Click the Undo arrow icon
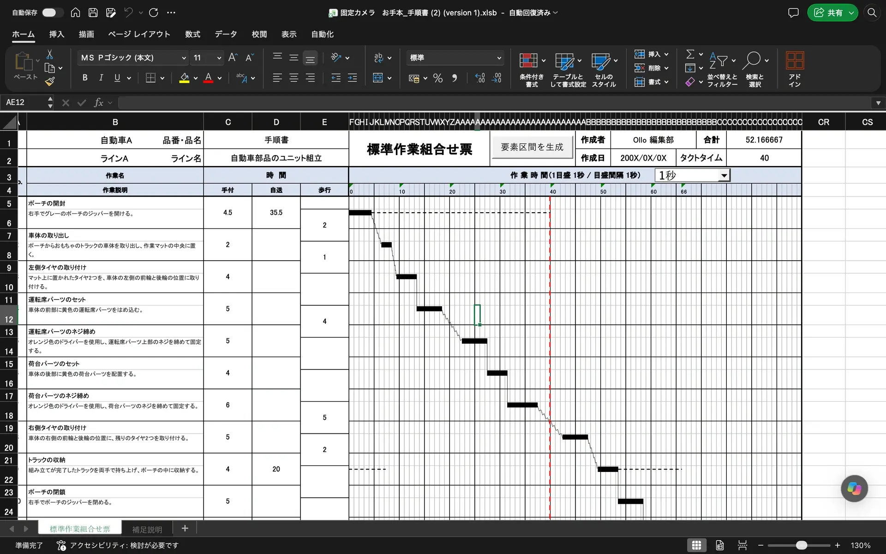The height and width of the screenshot is (554, 886). click(x=129, y=13)
